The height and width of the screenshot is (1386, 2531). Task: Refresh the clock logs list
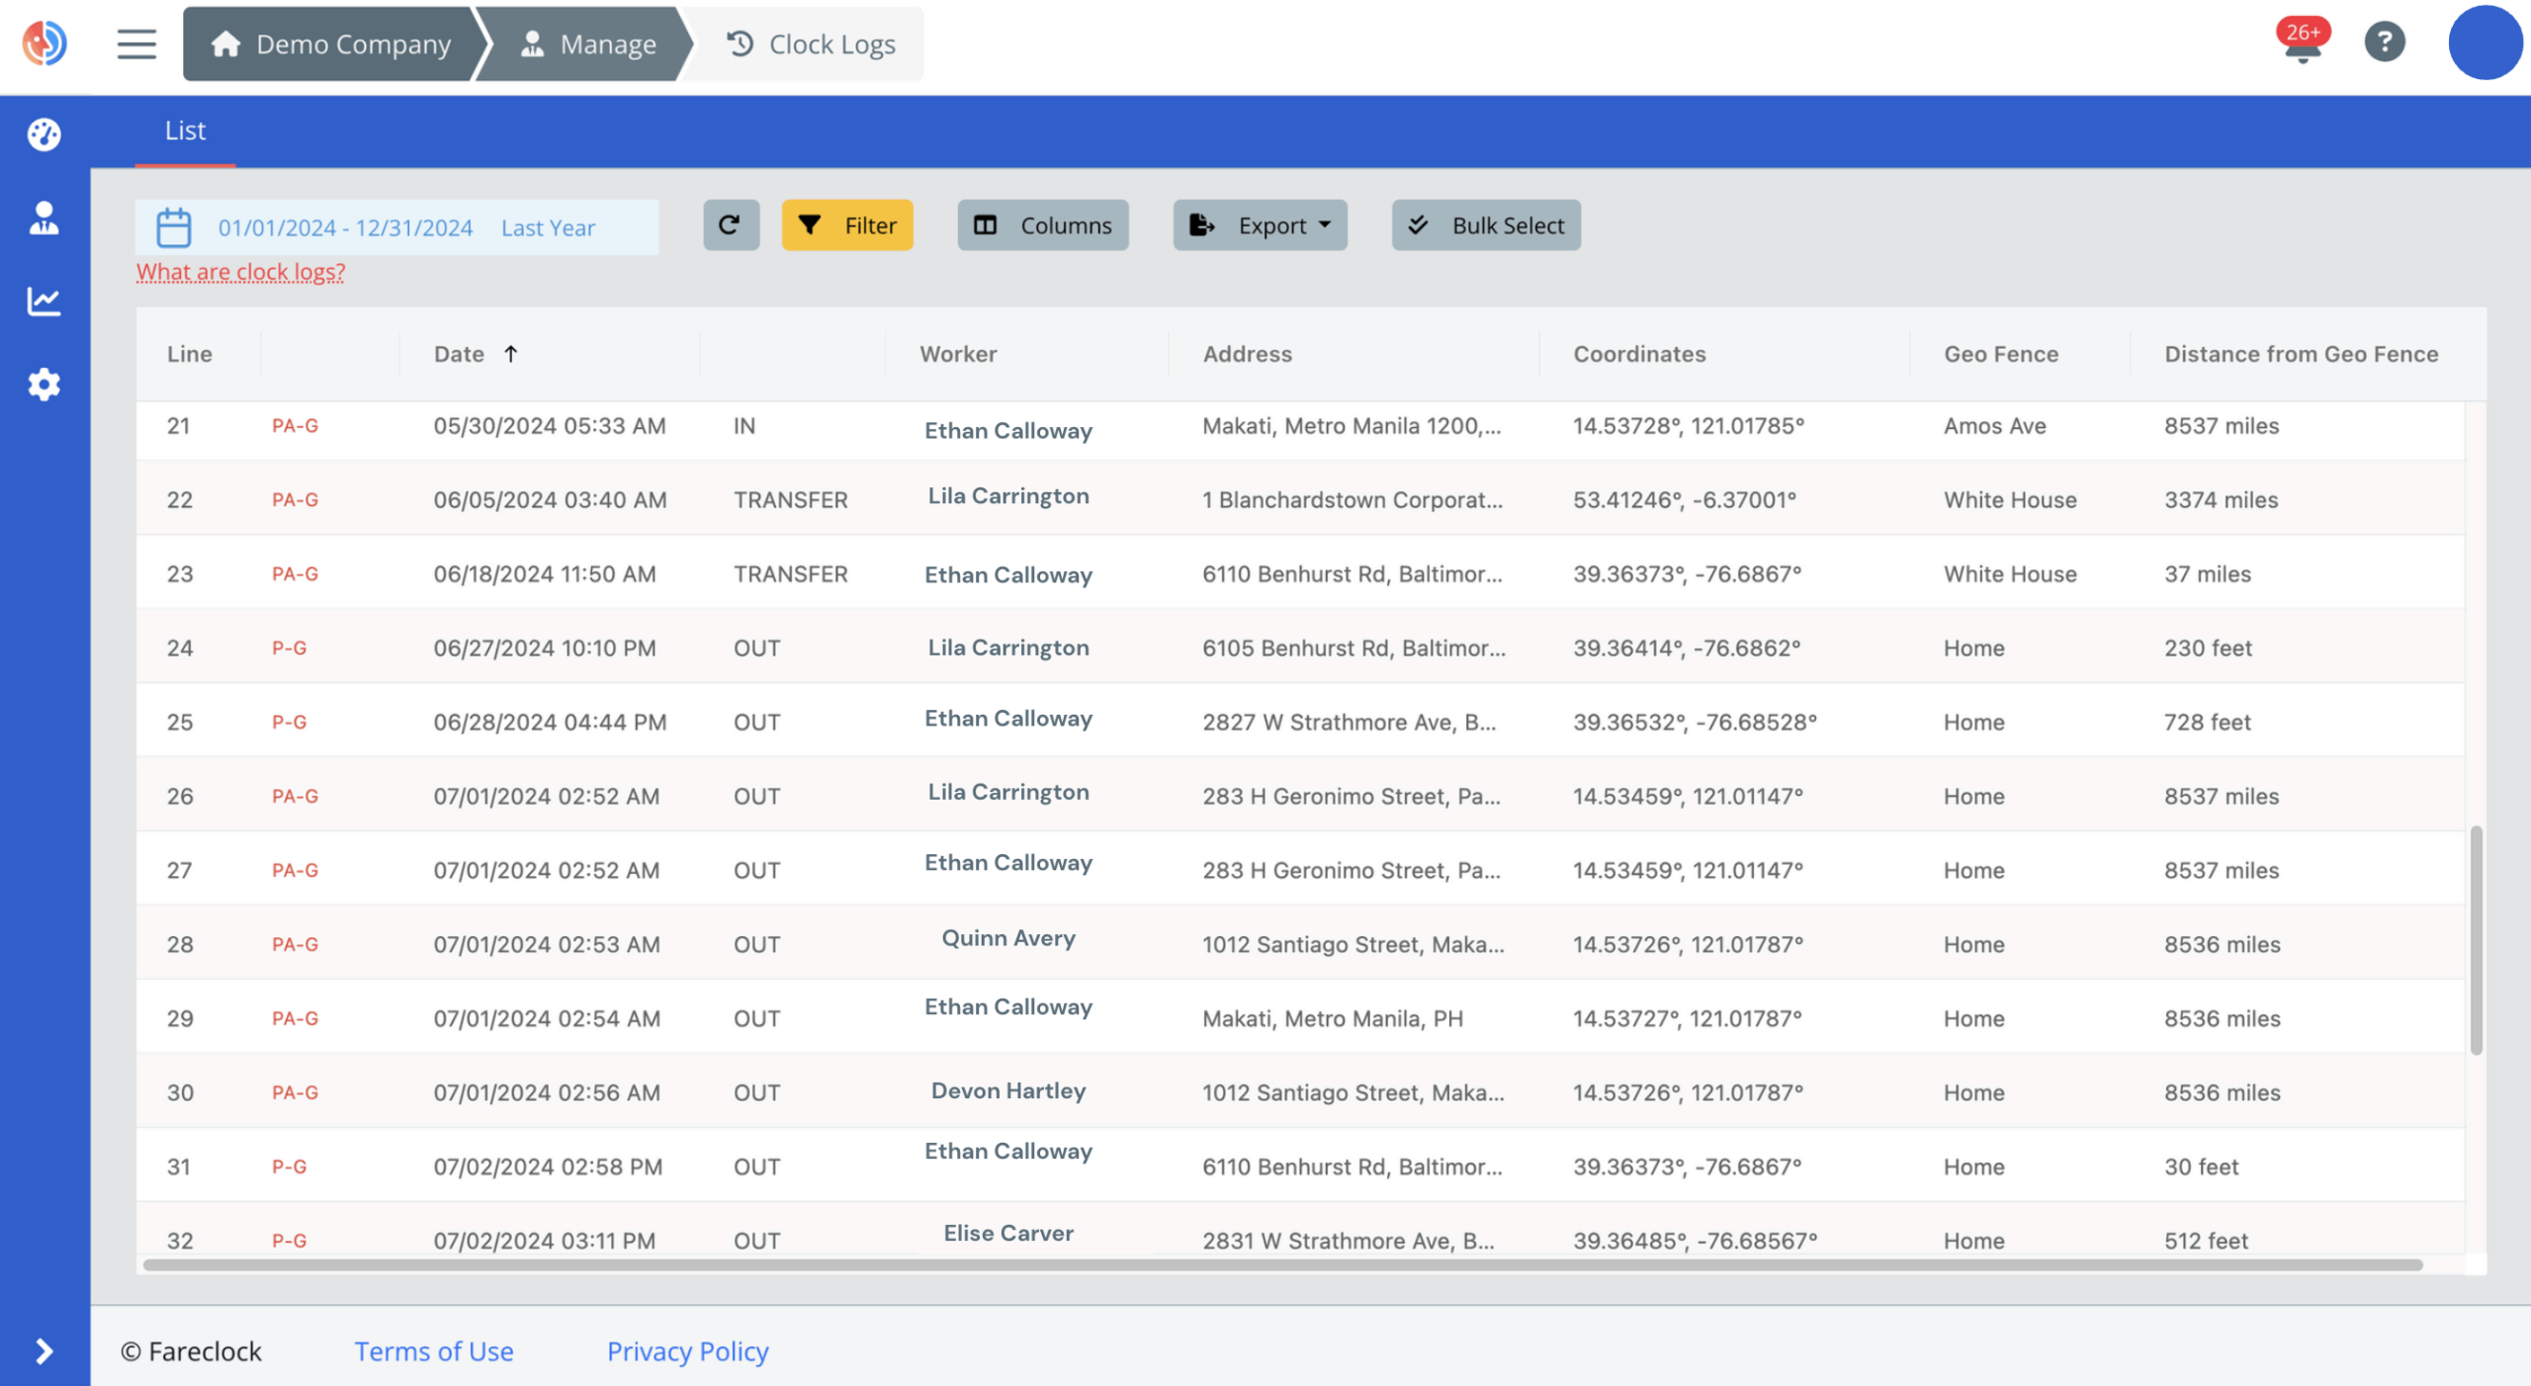731,225
